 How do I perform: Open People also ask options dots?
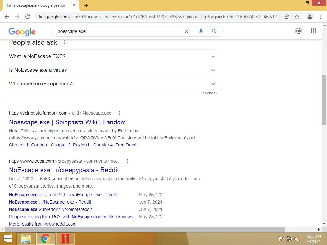pos(64,42)
